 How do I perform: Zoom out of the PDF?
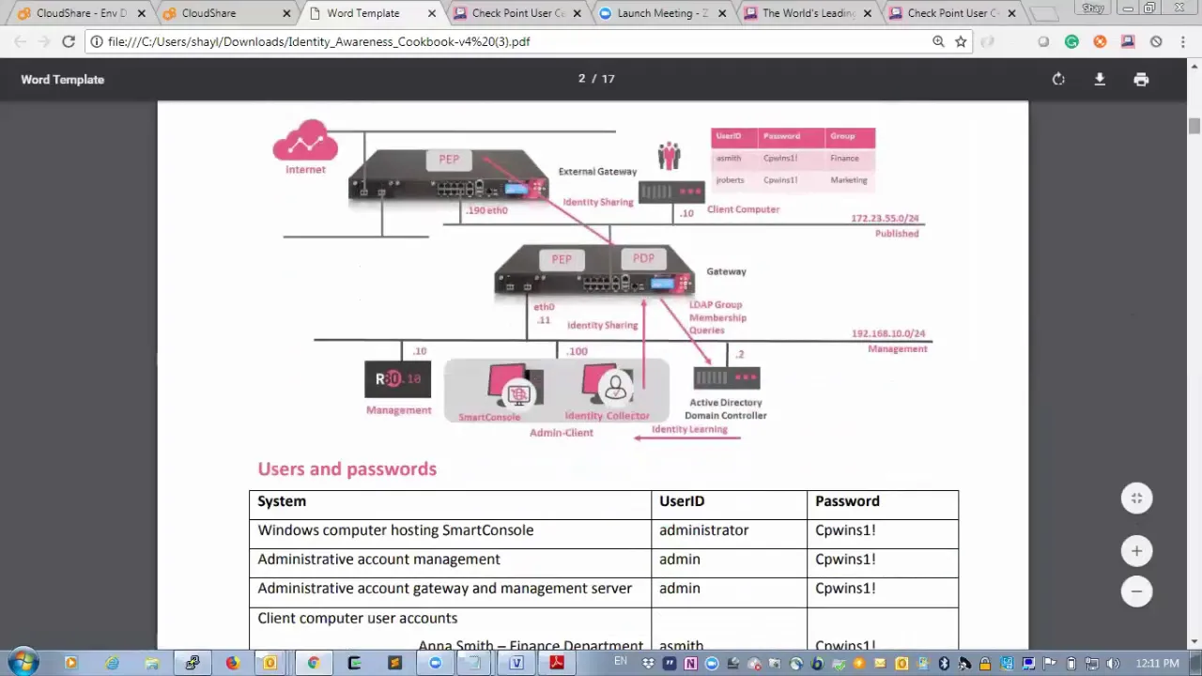[x=1136, y=591]
